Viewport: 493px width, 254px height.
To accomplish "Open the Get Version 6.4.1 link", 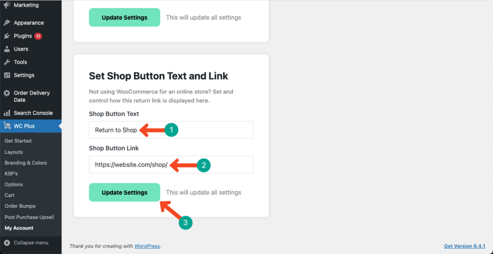I will click(465, 246).
